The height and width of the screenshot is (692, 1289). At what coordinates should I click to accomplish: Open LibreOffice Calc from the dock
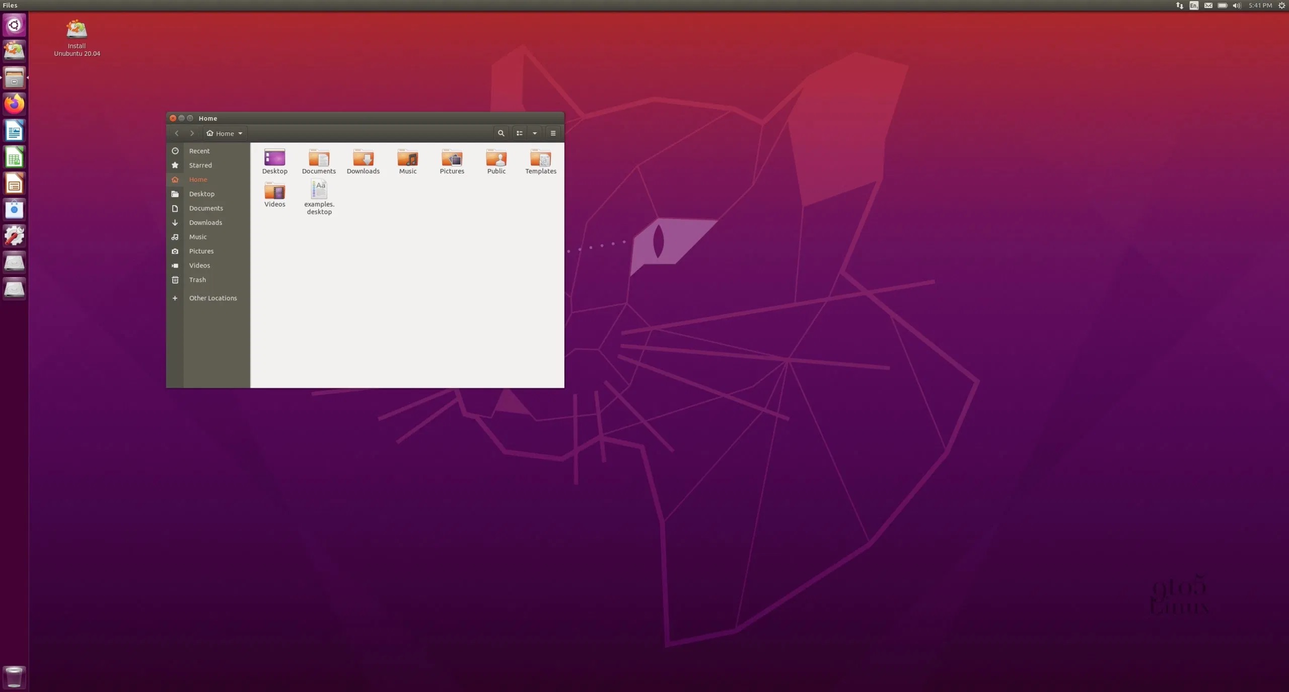[x=14, y=157]
